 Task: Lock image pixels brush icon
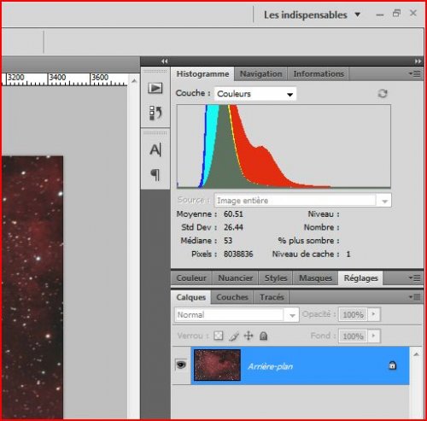(x=234, y=336)
